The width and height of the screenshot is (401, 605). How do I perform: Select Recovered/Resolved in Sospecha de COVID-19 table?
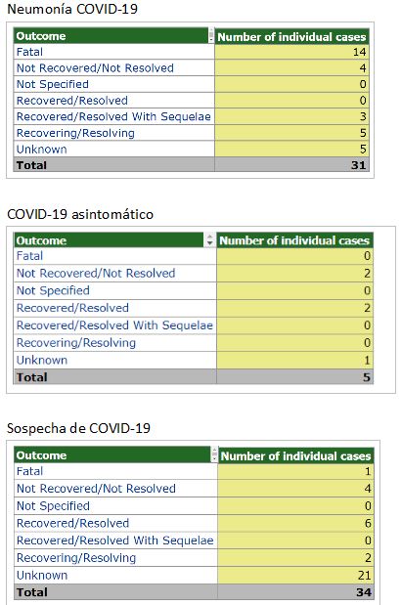pos(72,523)
